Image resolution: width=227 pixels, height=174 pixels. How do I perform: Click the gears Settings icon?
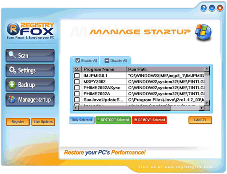coord(12,70)
